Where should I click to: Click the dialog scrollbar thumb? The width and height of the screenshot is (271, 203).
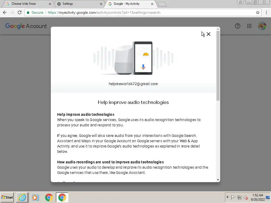pos(218,66)
